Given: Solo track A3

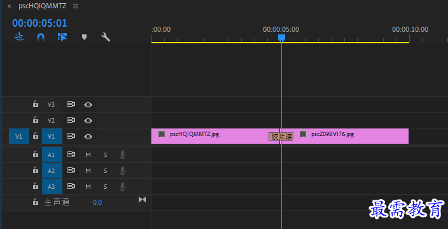Looking at the screenshot, I should (x=105, y=187).
